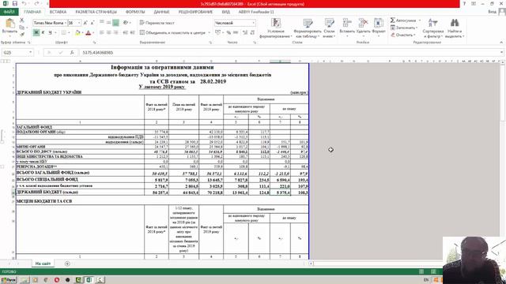Open the Автосумма dropdown arrow
This screenshot has height=284, width=506.
click(x=420, y=21)
